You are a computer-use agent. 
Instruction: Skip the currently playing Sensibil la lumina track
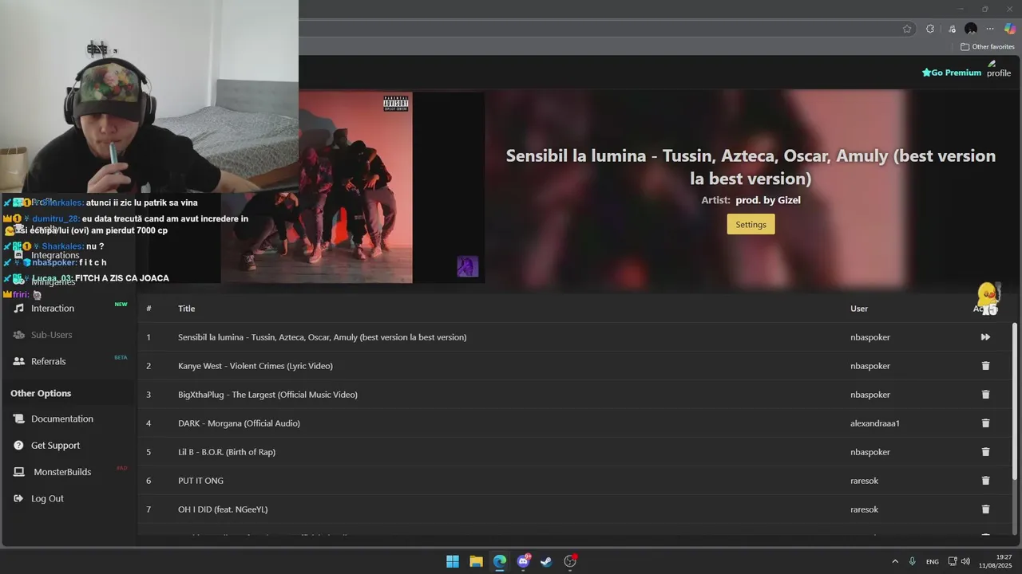click(x=985, y=337)
